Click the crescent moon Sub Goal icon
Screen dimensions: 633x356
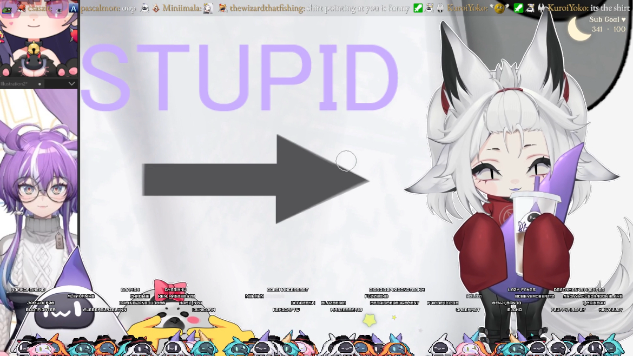click(x=578, y=29)
